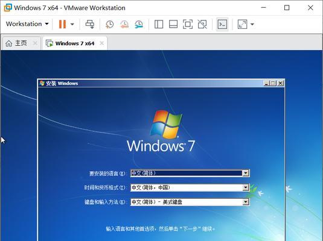
Task: Close the Windows 7 x64 tab
Action: click(102, 43)
